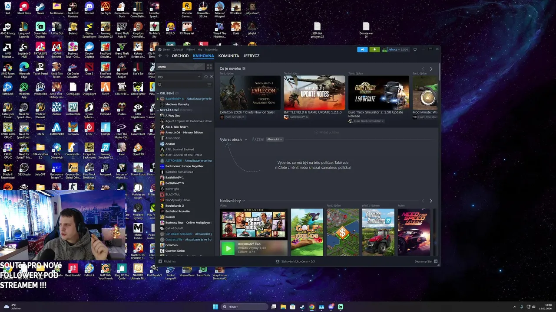Open the Nápověda menu
Viewport: 556px width, 312px height.
211,49
